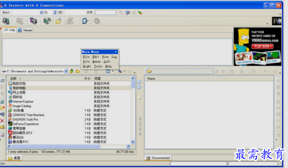Switch to the Log tab
The height and width of the screenshot is (168, 288).
[10, 30]
